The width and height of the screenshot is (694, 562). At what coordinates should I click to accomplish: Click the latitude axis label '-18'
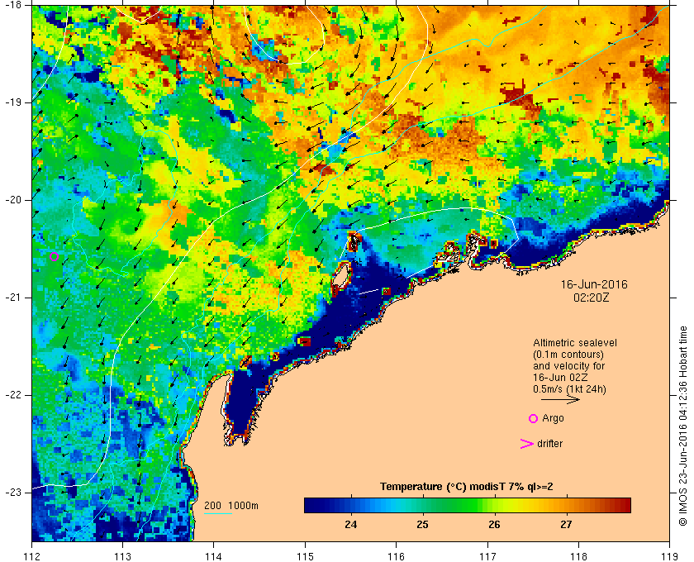point(12,3)
